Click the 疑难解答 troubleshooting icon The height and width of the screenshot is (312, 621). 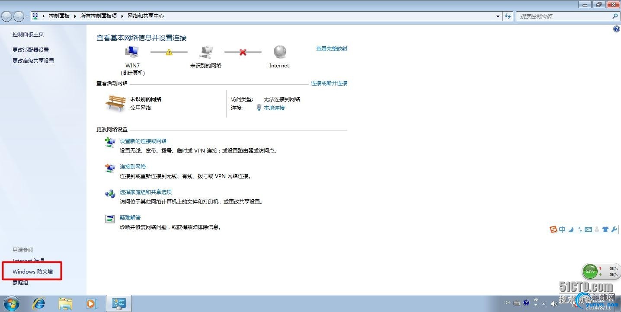click(x=110, y=219)
